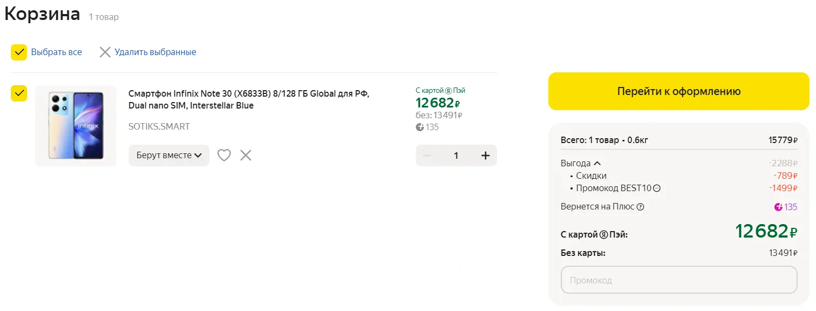Screen dimensions: 816x311
Task: Uncheck the Infinix Note 30 item checkbox
Action: coord(19,93)
